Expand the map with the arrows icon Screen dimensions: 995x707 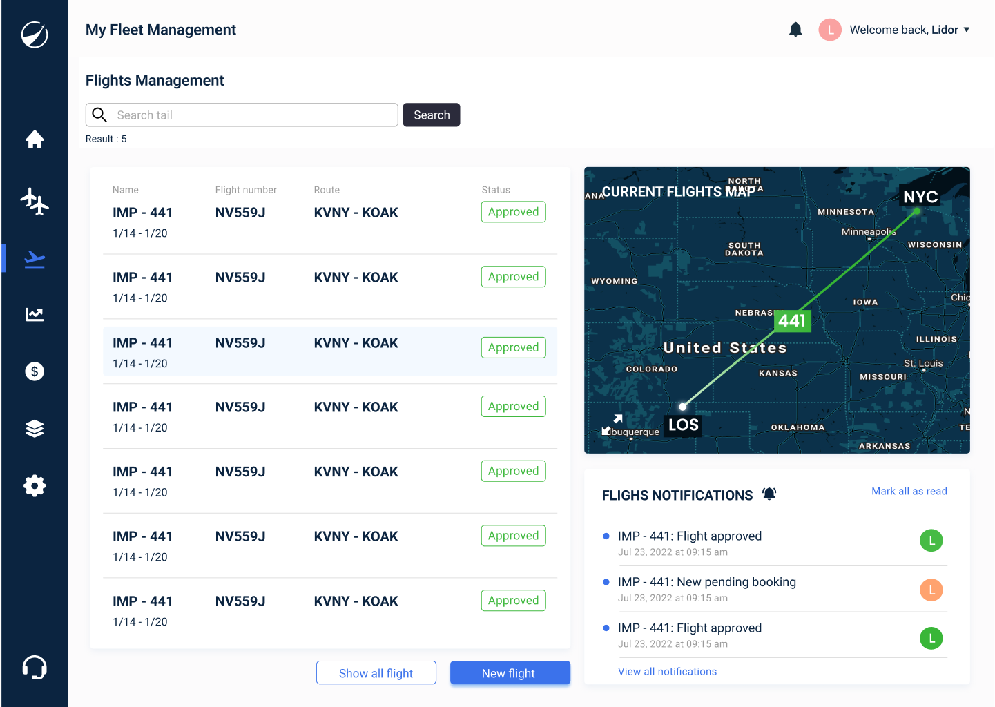click(x=612, y=425)
